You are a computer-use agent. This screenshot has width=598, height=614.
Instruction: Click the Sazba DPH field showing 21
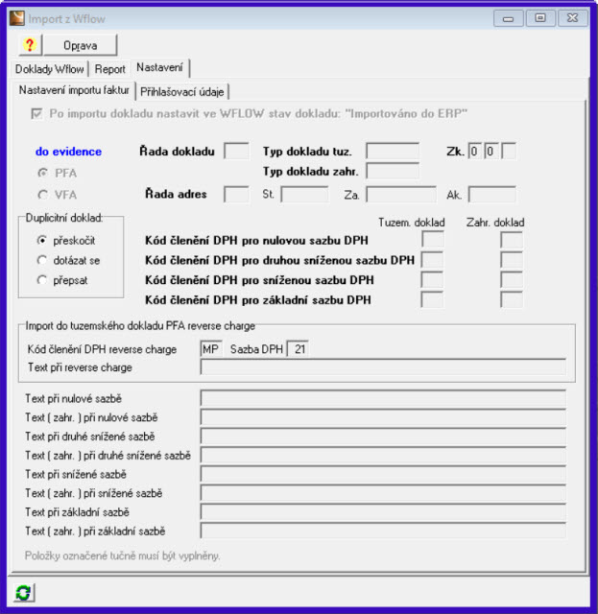point(298,349)
